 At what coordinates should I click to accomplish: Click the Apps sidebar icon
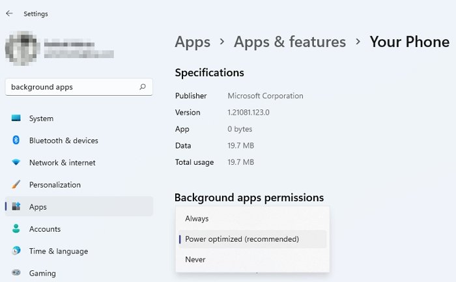(16, 207)
